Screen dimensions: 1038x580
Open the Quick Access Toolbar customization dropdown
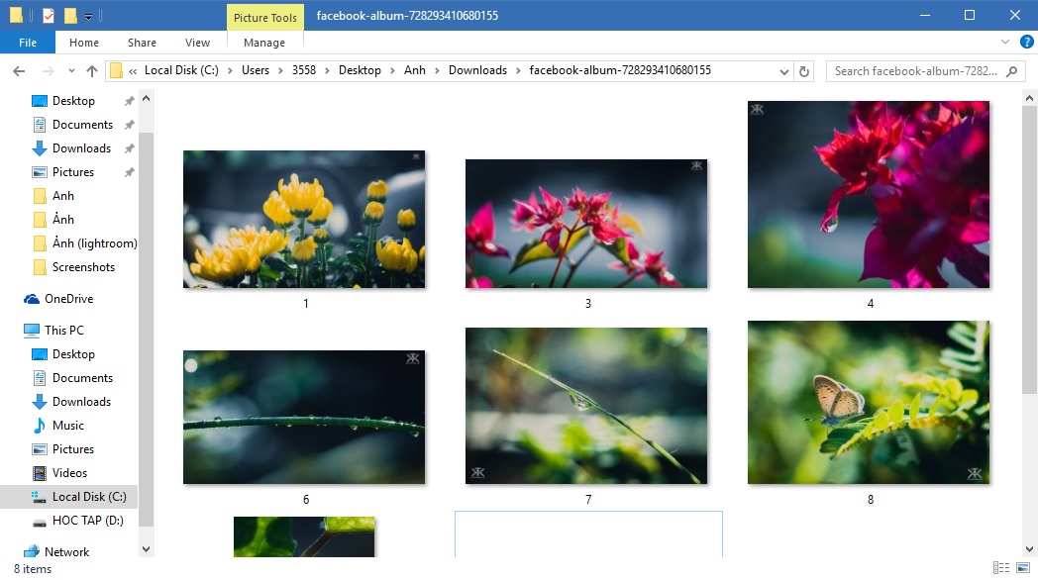click(x=86, y=15)
